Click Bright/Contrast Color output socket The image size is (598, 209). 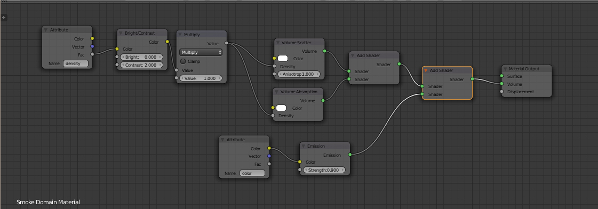coord(167,42)
